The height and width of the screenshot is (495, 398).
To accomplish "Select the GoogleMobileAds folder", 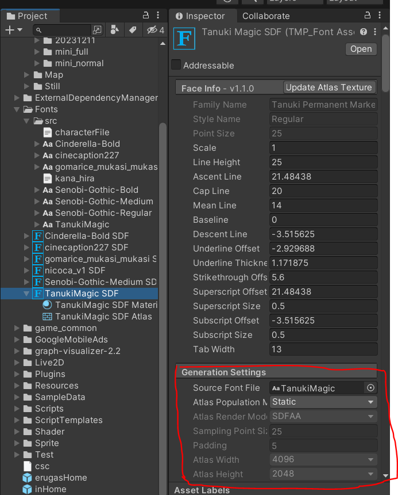I will coord(65,340).
